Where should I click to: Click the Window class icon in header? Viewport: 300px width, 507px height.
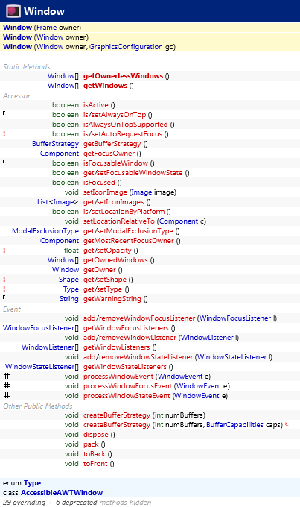click(x=13, y=11)
